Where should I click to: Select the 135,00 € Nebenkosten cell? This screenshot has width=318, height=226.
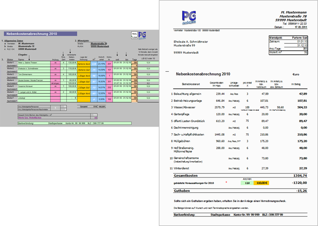click(x=72, y=63)
